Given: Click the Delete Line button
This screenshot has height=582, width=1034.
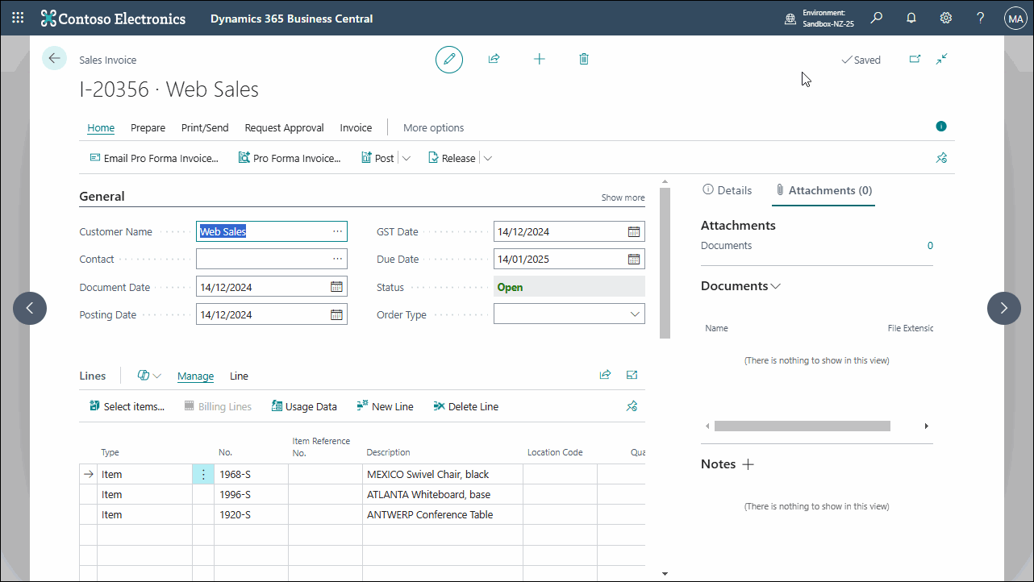Looking at the screenshot, I should click(x=466, y=406).
